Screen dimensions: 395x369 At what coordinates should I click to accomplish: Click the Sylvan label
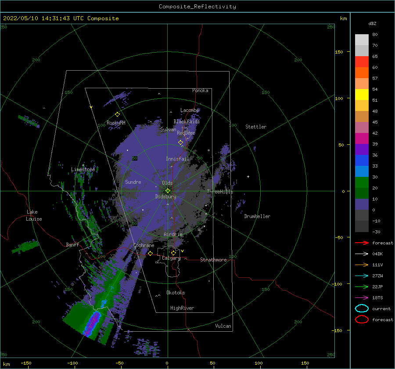click(168, 129)
